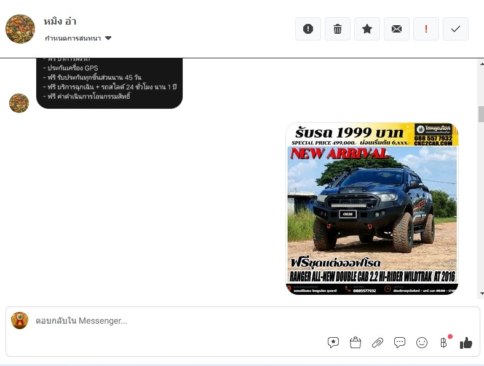Image resolution: width=484 pixels, height=366 pixels.
Task: Attach a file with paperclip icon
Action: [x=378, y=343]
